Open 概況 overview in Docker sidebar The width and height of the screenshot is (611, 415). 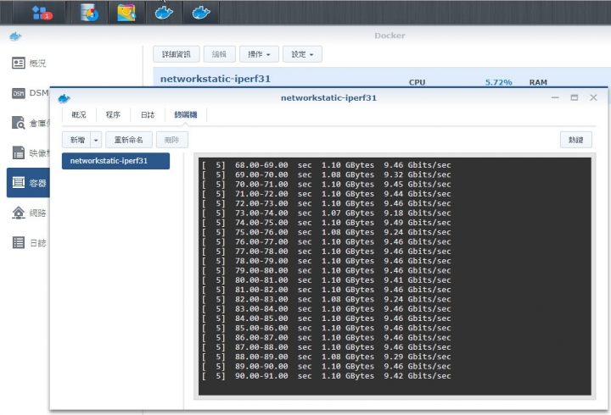pyautogui.click(x=29, y=63)
